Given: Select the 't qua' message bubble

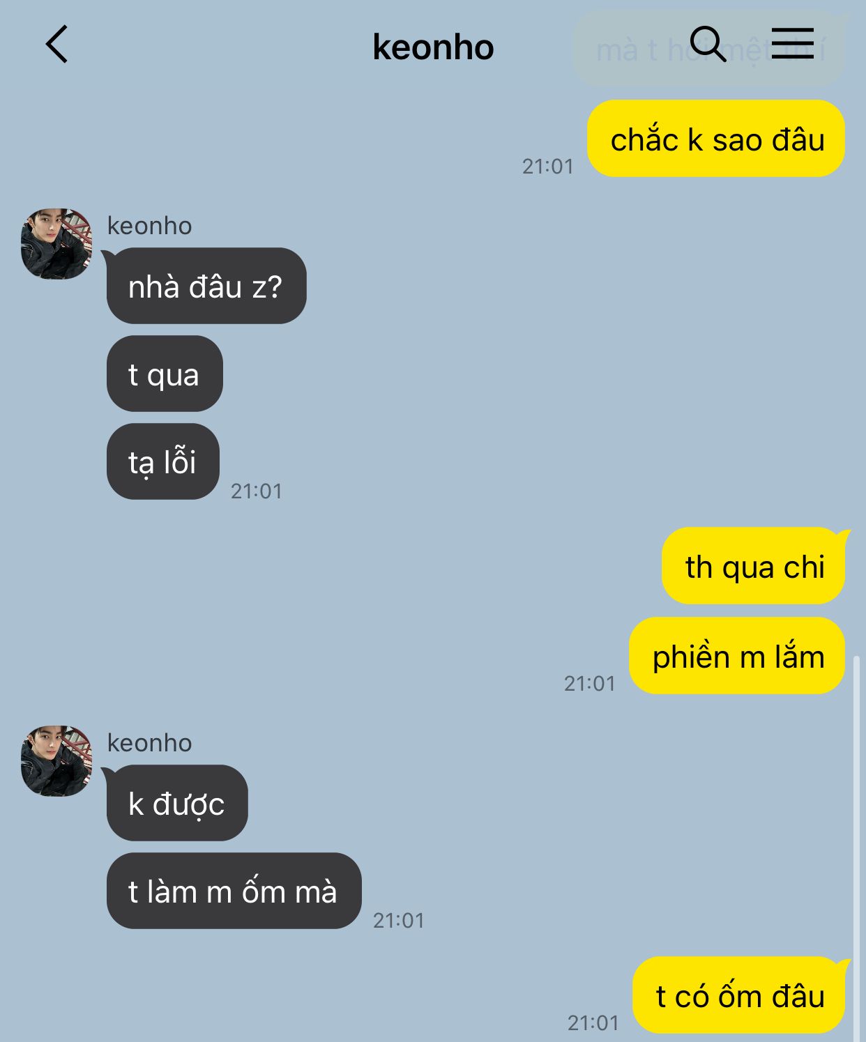Looking at the screenshot, I should [165, 374].
